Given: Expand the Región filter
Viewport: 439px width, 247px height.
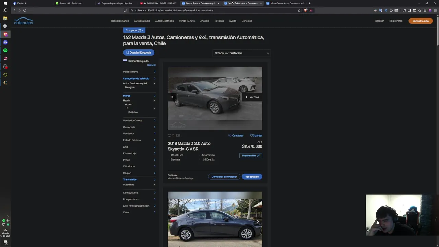Looking at the screenshot, I should click(x=140, y=173).
